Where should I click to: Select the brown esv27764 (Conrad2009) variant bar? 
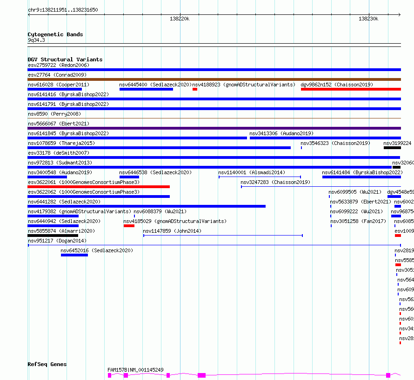coord(214,79)
